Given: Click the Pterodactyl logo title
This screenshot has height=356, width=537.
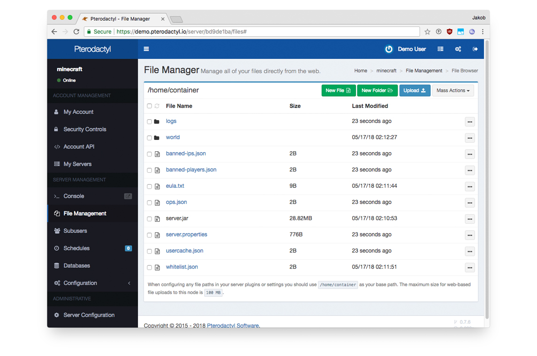Looking at the screenshot, I should (92, 49).
